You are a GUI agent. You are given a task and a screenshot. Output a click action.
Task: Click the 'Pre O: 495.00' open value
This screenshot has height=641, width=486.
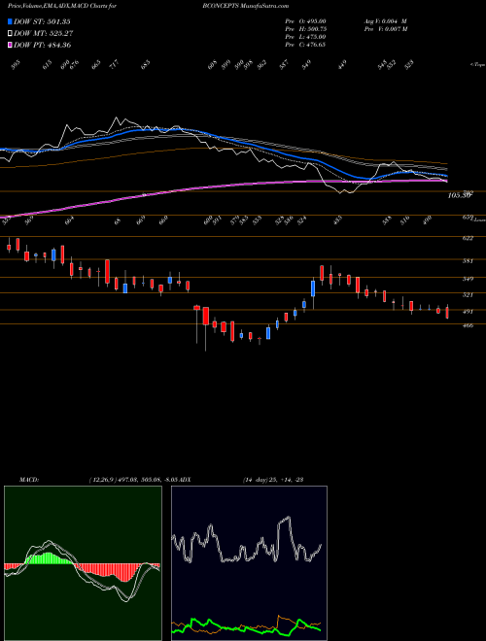coord(305,21)
